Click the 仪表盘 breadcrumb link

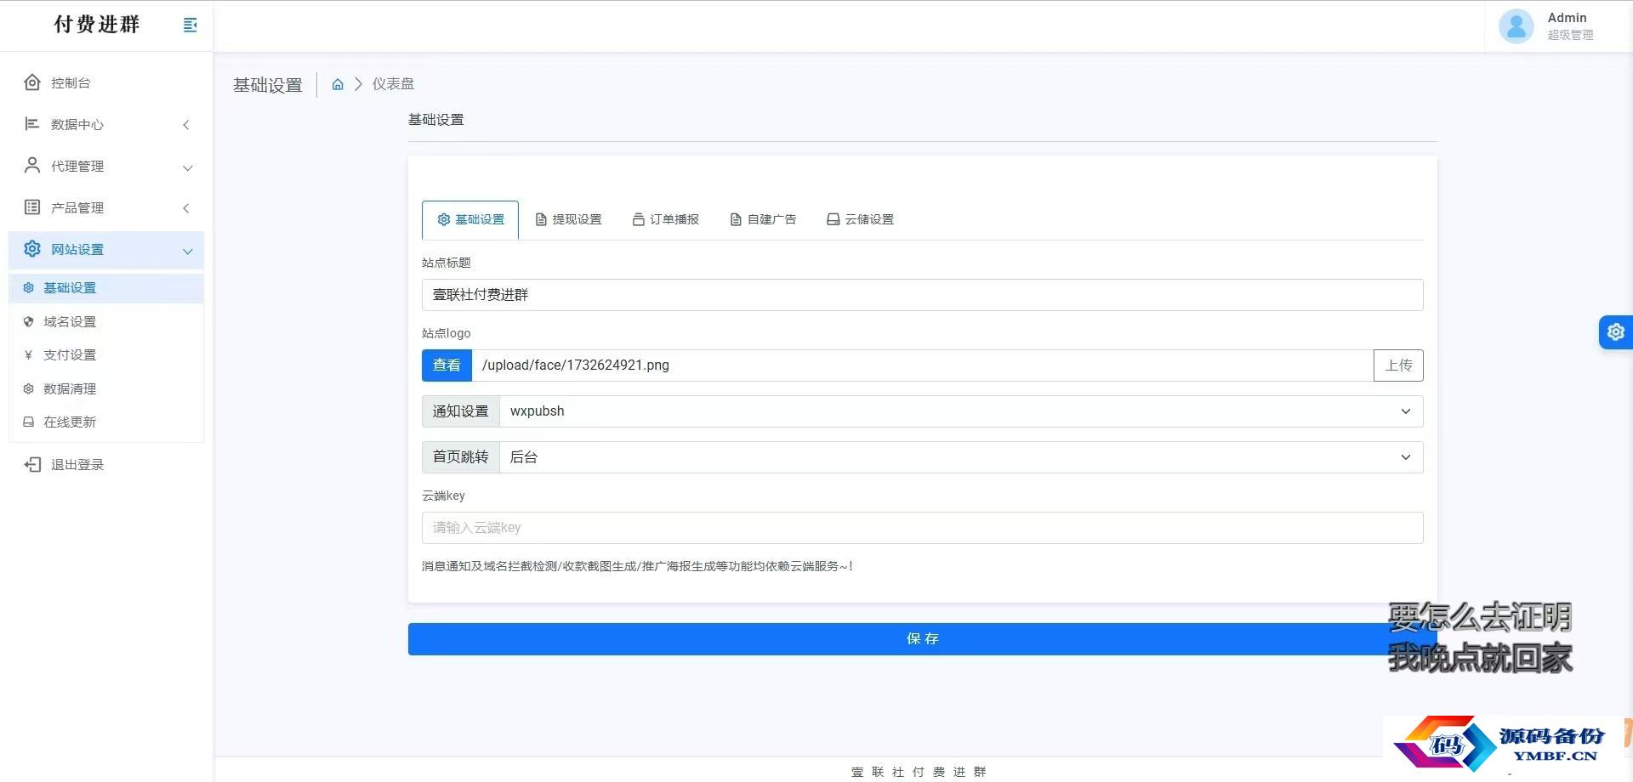click(393, 84)
